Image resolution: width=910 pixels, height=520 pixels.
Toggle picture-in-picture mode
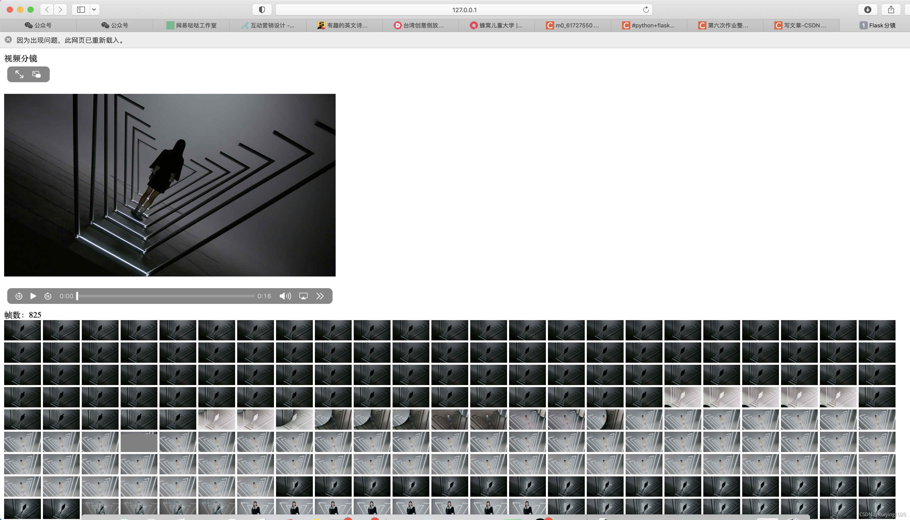(x=37, y=74)
